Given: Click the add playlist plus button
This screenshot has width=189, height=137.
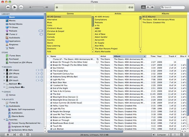Looking at the screenshot, I should click(8, 135).
